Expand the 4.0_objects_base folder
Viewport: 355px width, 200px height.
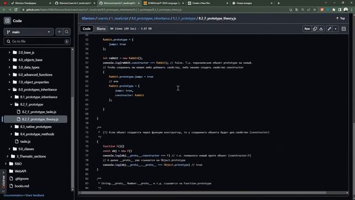click(9, 60)
